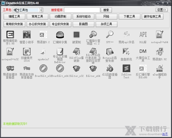Launch notepad++x32 icon

click(x=10, y=51)
